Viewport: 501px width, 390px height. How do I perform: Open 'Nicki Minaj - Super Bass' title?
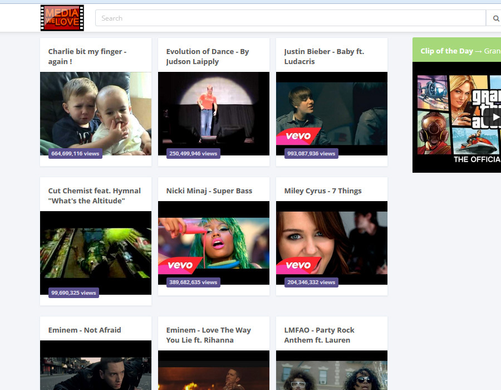pos(209,191)
